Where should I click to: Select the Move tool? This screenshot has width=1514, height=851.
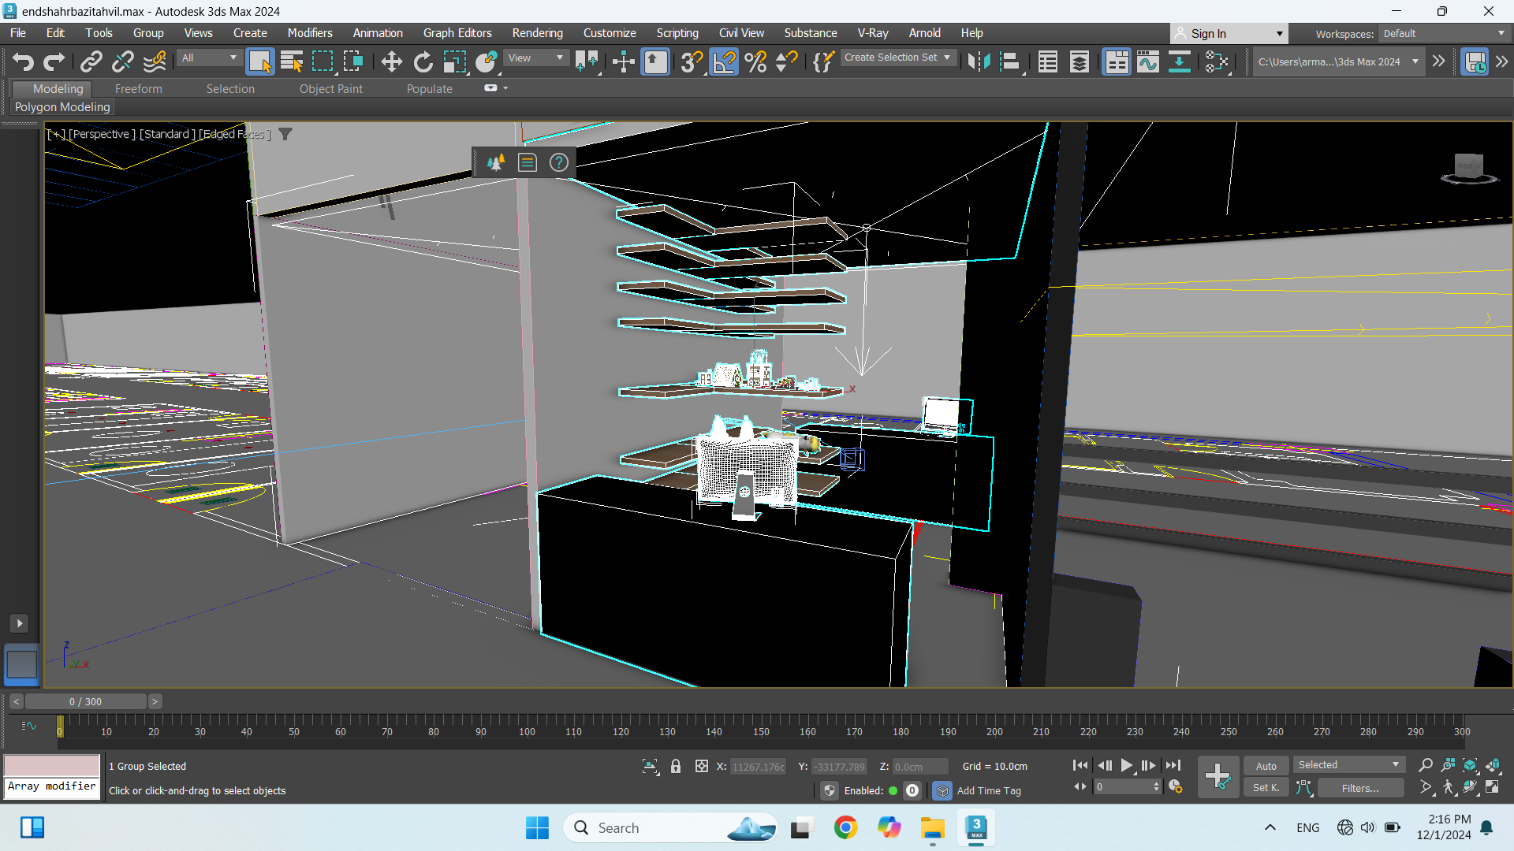391,61
